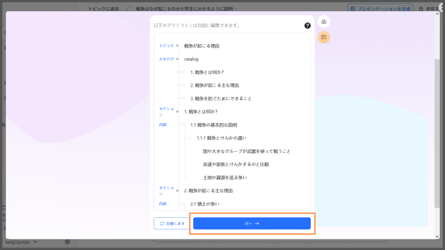Screen dimensions: 445x250
Task: Open the mind map view icon button
Action: (324, 22)
